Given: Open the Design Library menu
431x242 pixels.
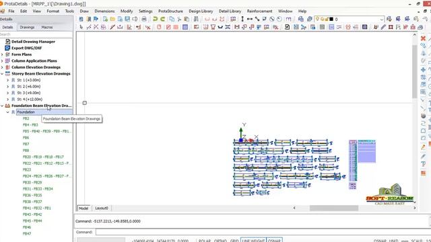Looking at the screenshot, I should pyautogui.click(x=201, y=11).
